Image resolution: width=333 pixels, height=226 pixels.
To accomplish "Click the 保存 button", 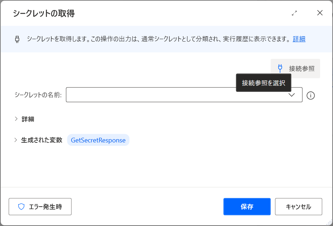I will pyautogui.click(x=247, y=207).
